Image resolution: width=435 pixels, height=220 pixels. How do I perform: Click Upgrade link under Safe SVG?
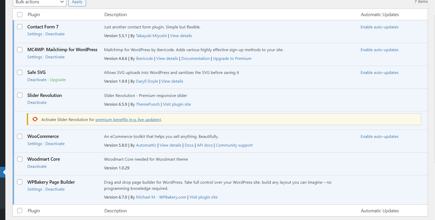(58, 80)
